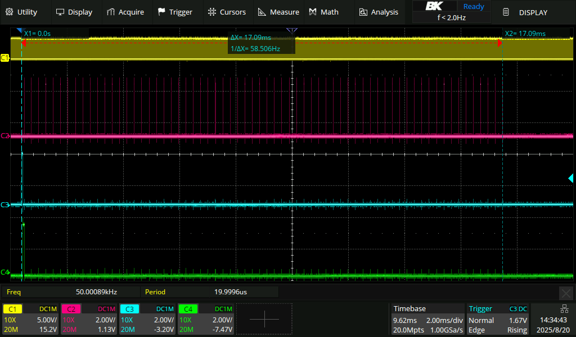The width and height of the screenshot is (576, 337).
Task: Click the Display monitor icon
Action: [x=60, y=12]
